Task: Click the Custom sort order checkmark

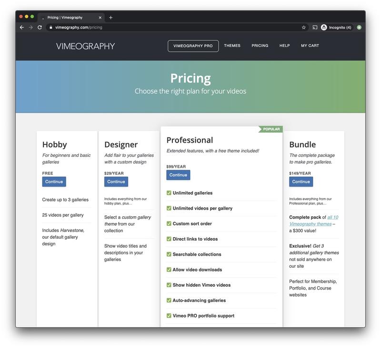Action: [169, 223]
